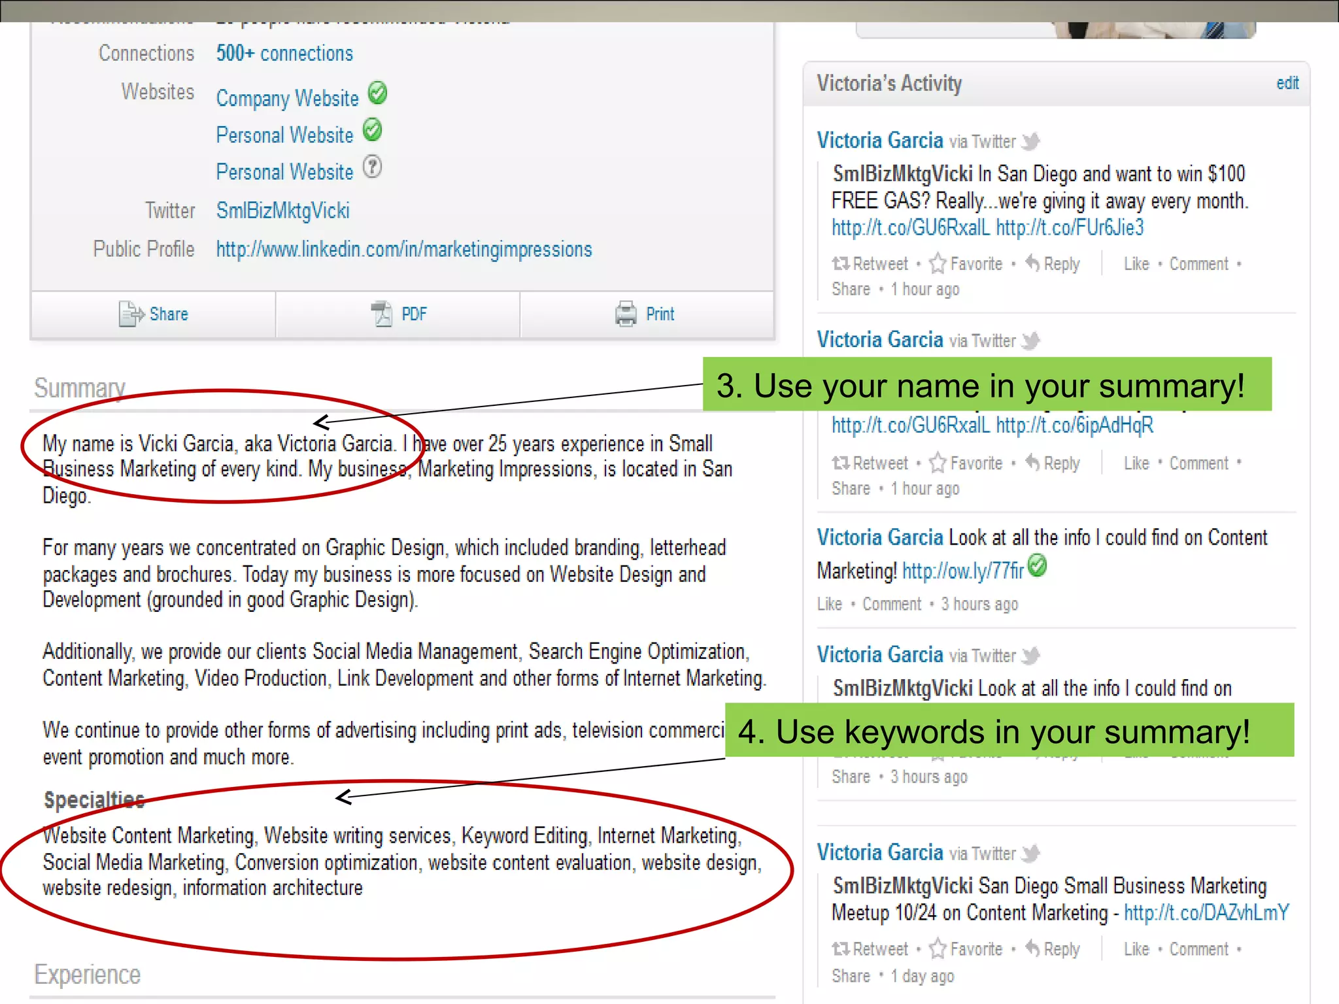
Task: Click Retweet icon on 6ipAdHqR link post
Action: (841, 463)
